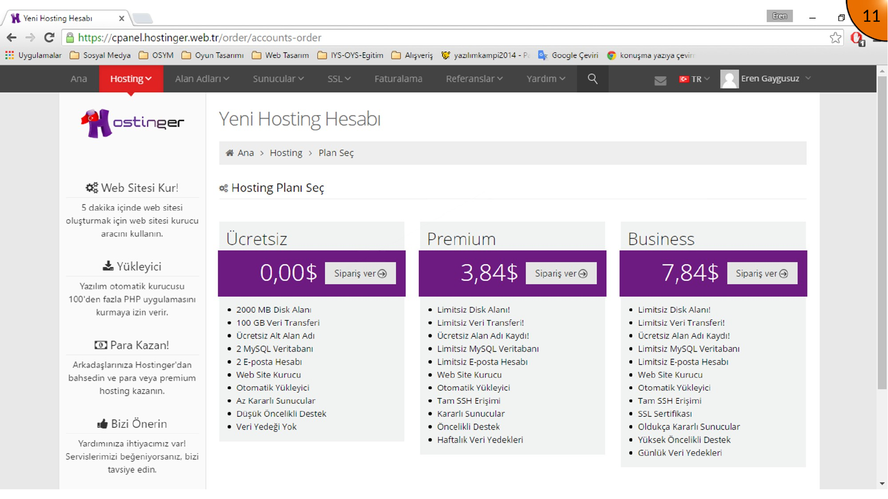Open the konuşma yazıya çevir bookmark
Screen dimensions: 888x499
[x=651, y=55]
